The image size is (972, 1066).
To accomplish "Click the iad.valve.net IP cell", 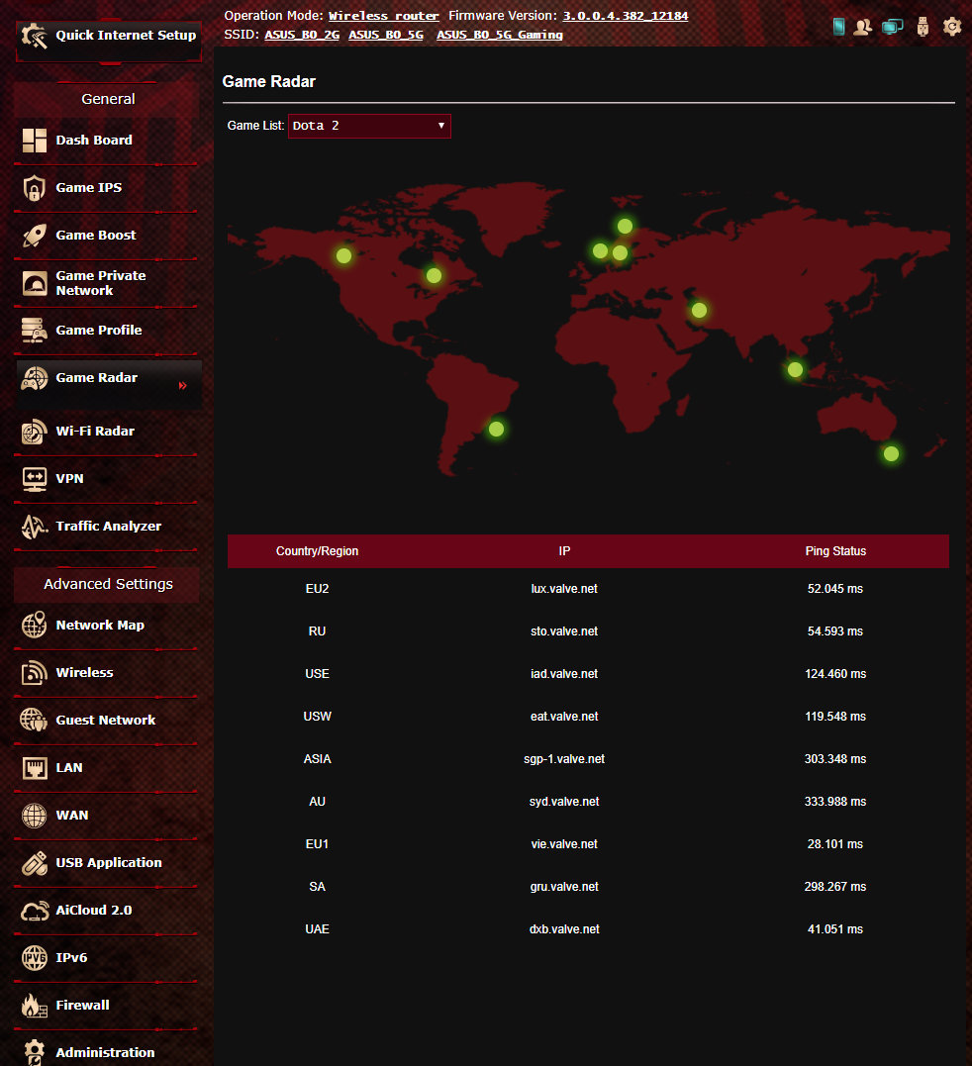I will point(564,674).
